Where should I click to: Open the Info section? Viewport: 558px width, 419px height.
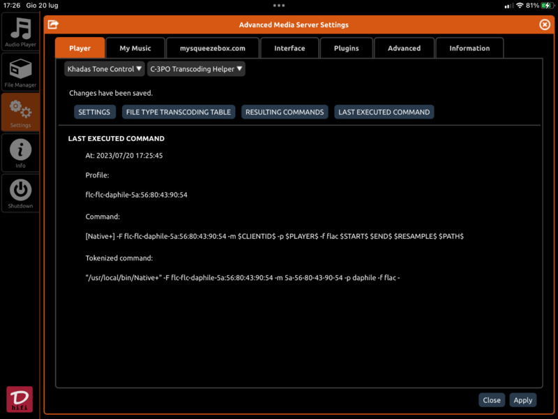[20, 153]
